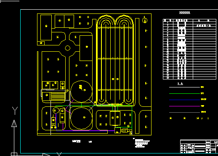Click the equipment table title text
The width and height of the screenshot is (218, 156).
(x=185, y=13)
